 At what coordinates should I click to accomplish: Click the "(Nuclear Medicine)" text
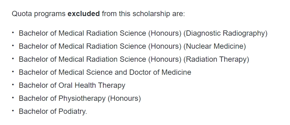coord(215,46)
